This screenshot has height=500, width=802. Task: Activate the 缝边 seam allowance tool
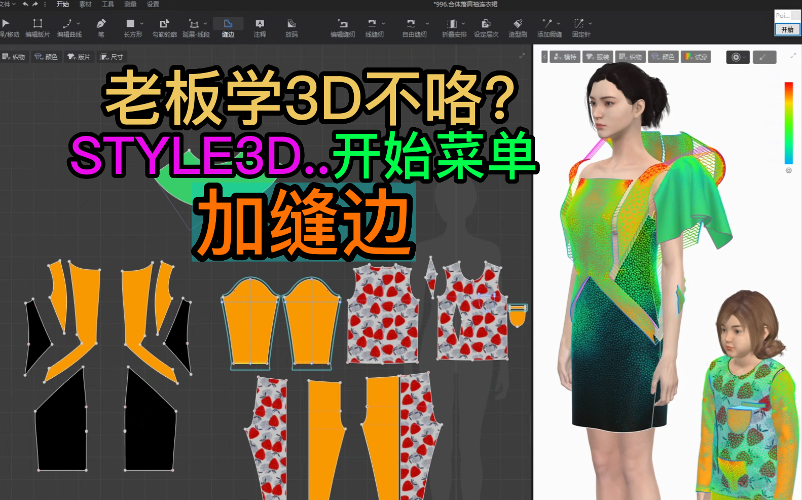coord(228,28)
